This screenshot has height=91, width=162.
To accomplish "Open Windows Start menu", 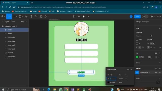I will tap(3, 89).
